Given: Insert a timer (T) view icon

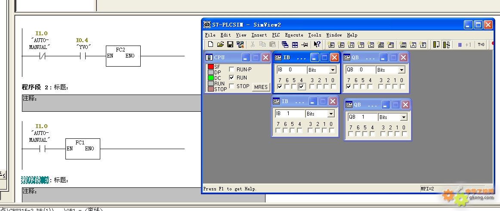Looking at the screenshot, I should pos(361,45).
